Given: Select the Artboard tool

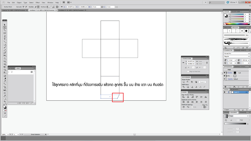Looking at the screenshot, I should tap(5, 93).
